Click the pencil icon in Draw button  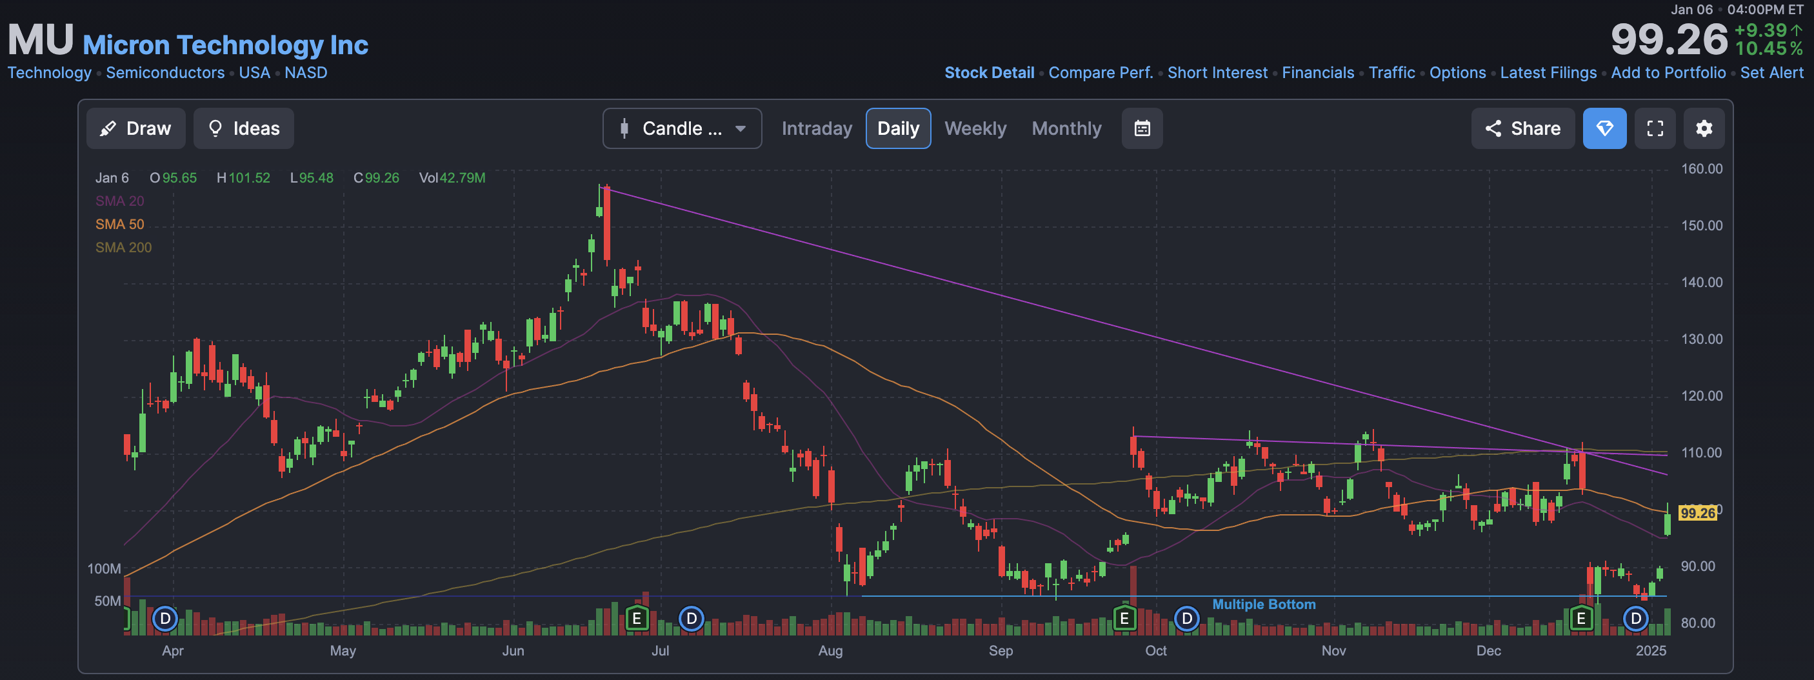coord(108,129)
